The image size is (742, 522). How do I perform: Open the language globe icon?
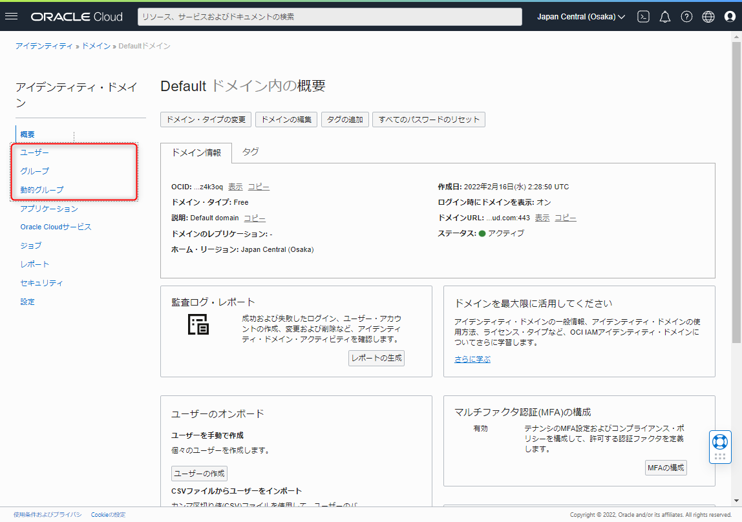pos(708,17)
